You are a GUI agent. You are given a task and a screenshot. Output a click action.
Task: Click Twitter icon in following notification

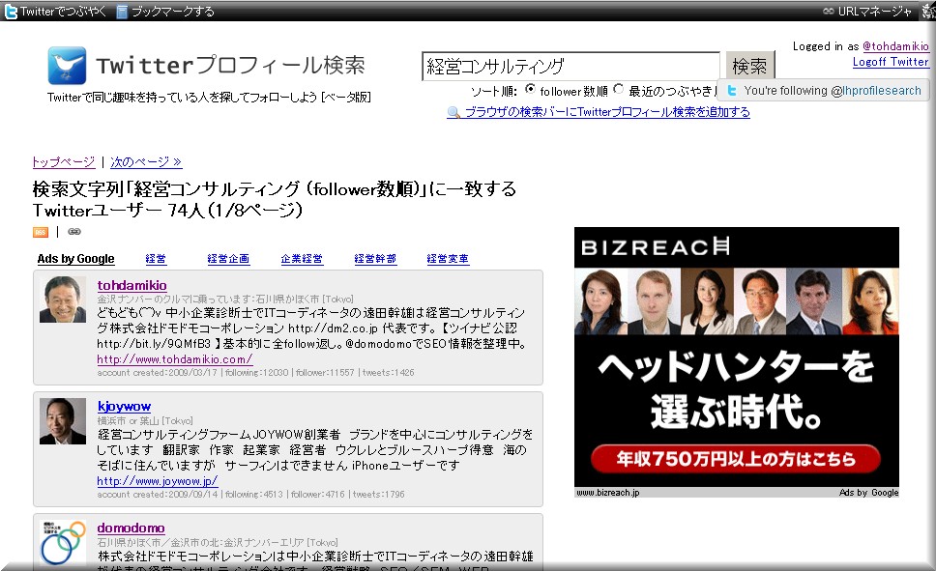[x=732, y=91]
